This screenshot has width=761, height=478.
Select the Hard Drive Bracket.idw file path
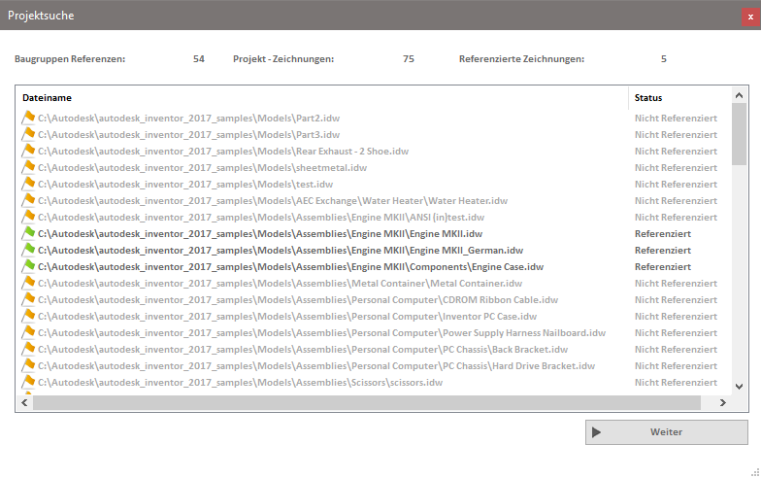[x=316, y=365]
